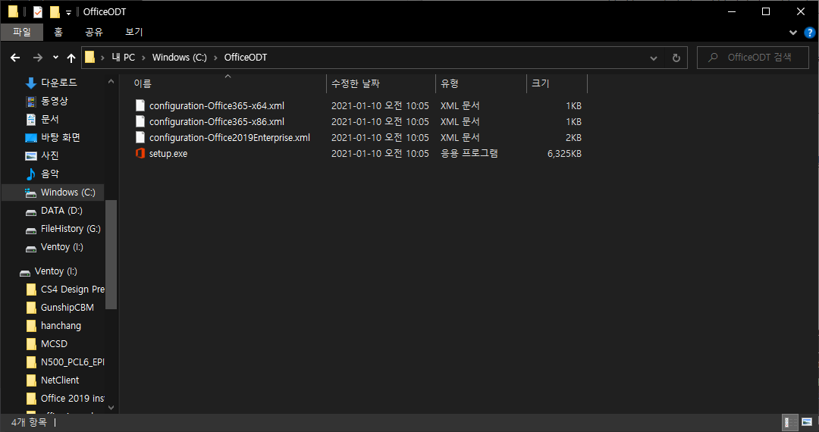The image size is (819, 432).
Task: Select configuration-Office2019Enterprise.xml file name
Action: 230,138
